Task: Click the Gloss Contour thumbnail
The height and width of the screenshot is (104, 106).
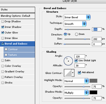Action: coord(68,73)
